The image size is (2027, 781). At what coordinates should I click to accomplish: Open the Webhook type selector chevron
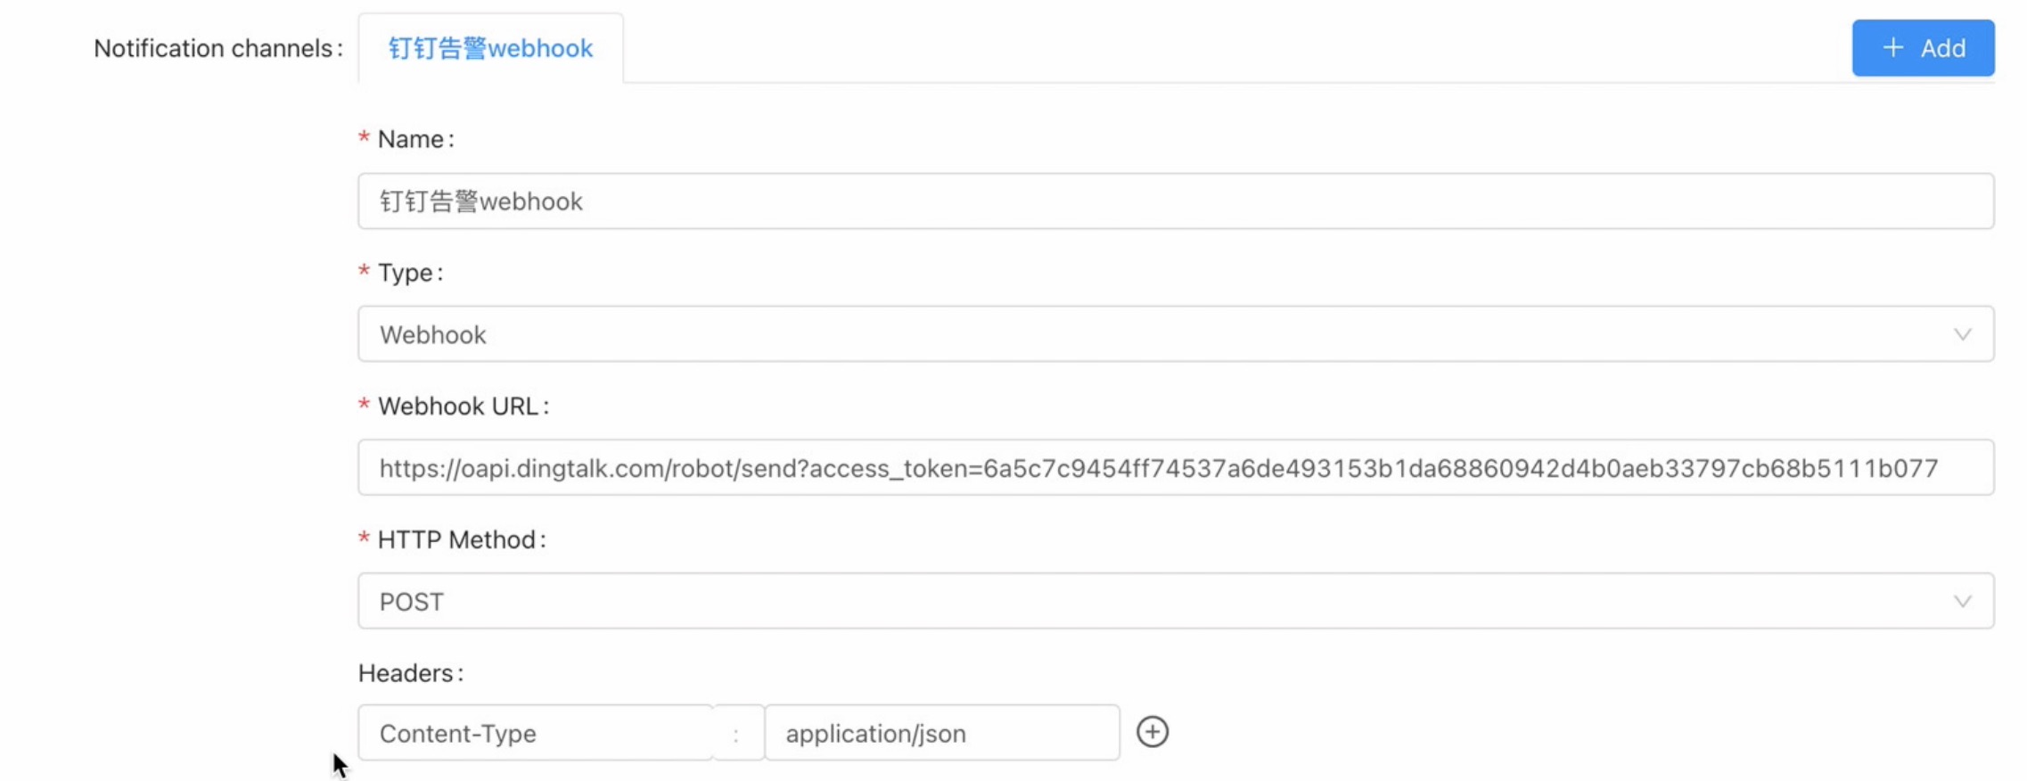[1962, 334]
